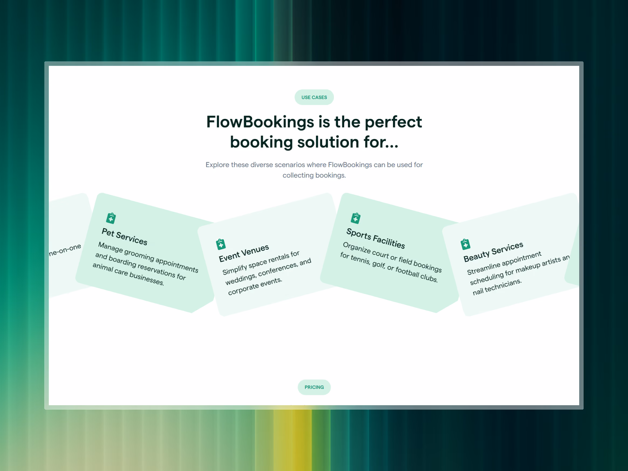Select the Beauty Services card title
Viewport: 628px width, 471px height.
494,252
